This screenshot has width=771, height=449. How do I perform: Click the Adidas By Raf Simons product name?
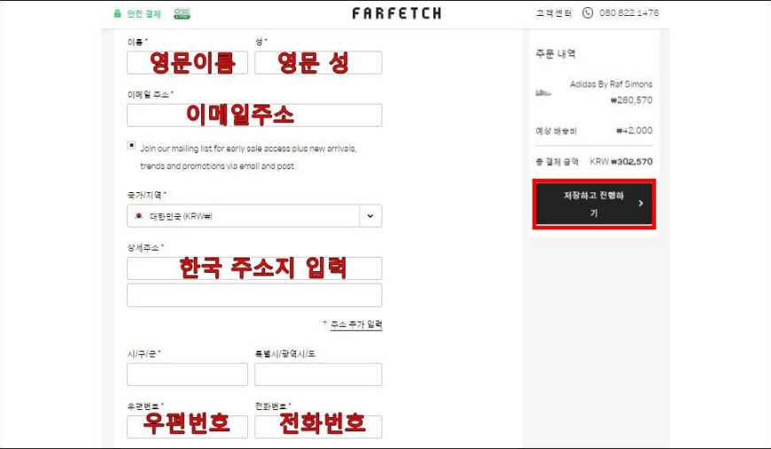[x=611, y=84]
